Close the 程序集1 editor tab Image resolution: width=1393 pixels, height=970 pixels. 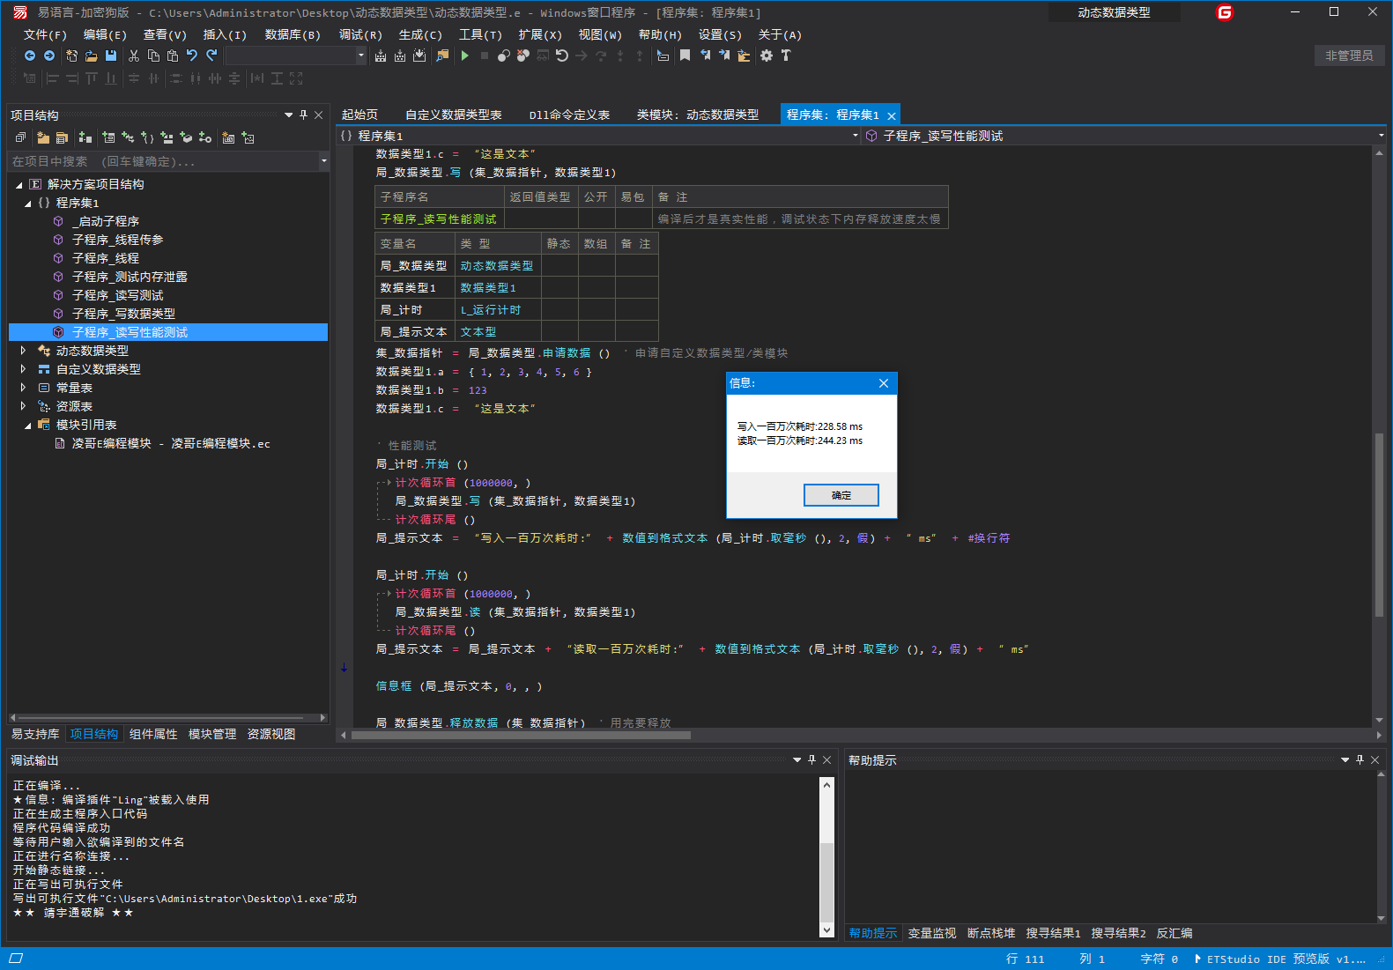click(x=892, y=115)
